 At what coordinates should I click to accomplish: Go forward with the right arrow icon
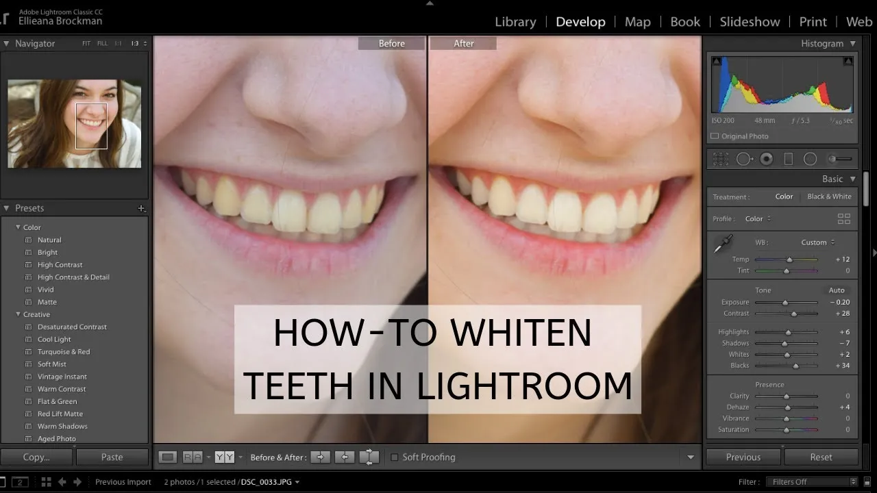(x=77, y=482)
